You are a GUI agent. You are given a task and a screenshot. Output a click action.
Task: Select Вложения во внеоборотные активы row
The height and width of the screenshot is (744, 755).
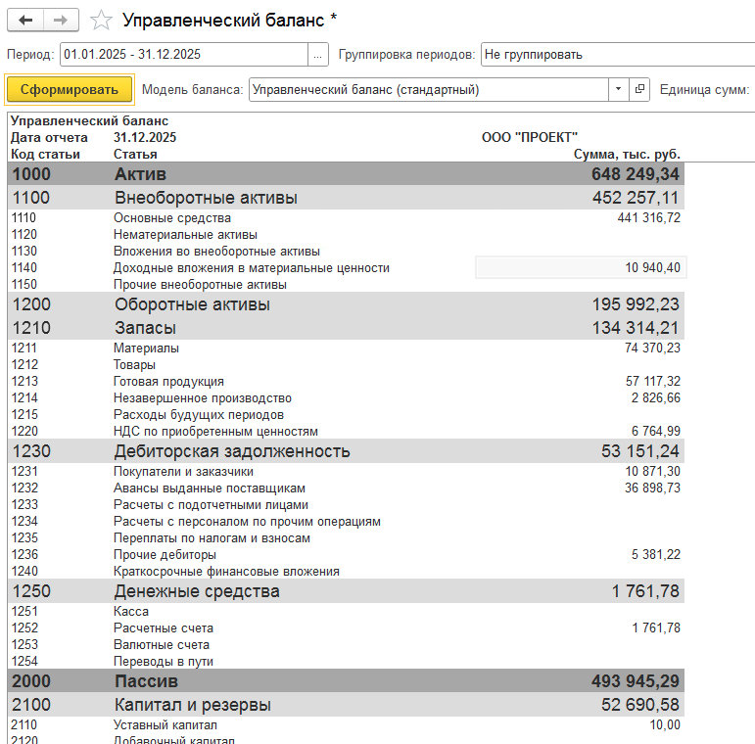pos(346,252)
